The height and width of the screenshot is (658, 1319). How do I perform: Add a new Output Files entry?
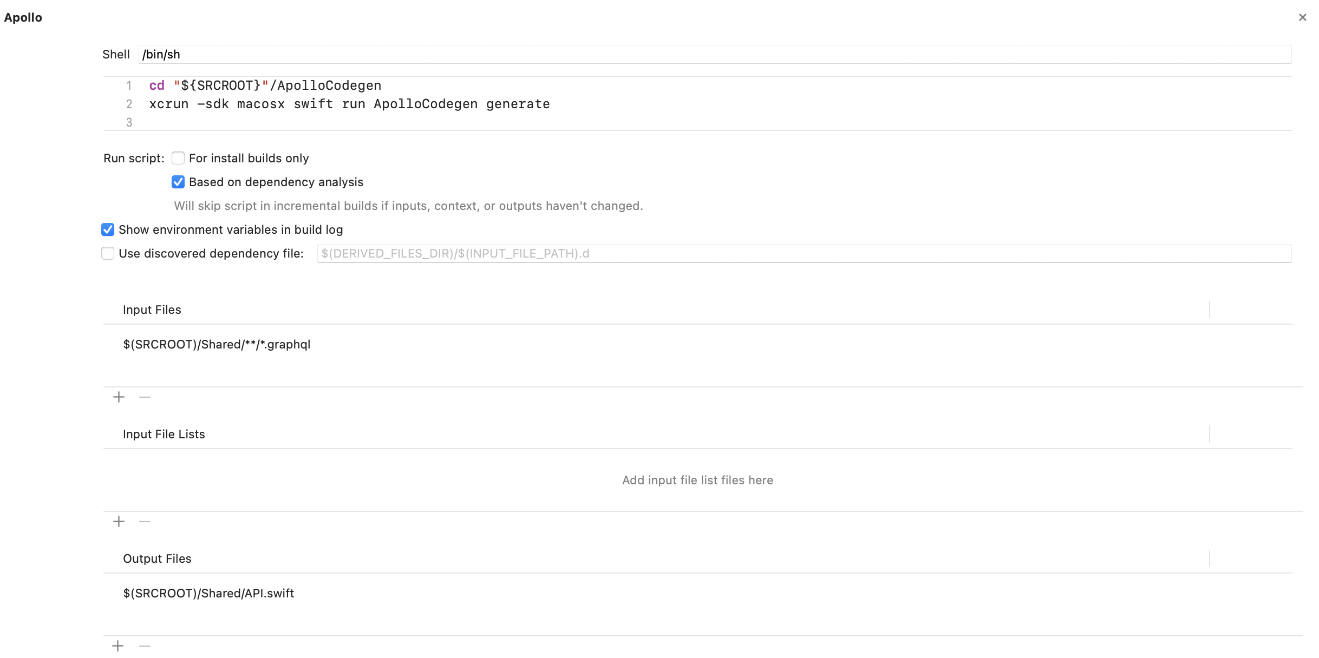(118, 646)
